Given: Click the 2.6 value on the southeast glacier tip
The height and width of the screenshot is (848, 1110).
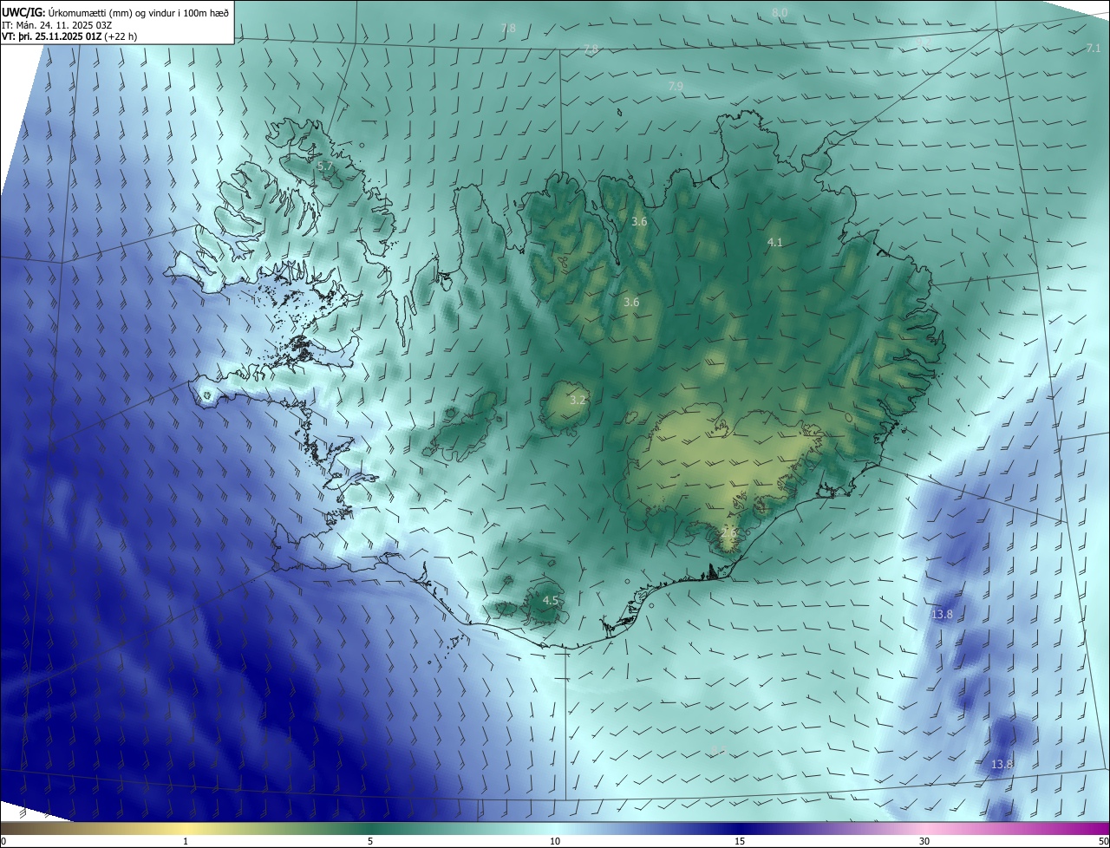Looking at the screenshot, I should (x=730, y=532).
